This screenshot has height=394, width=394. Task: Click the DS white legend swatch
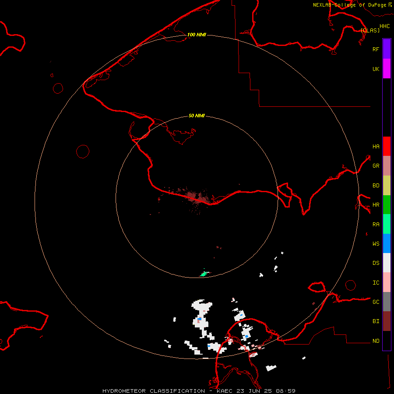387,263
